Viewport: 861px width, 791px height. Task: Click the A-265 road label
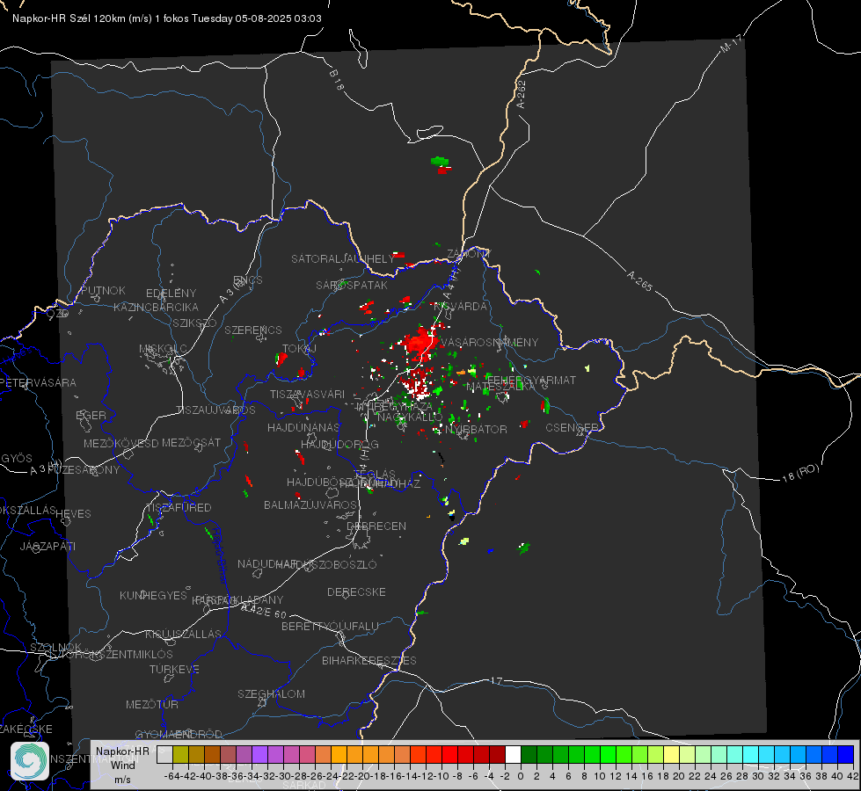click(639, 280)
